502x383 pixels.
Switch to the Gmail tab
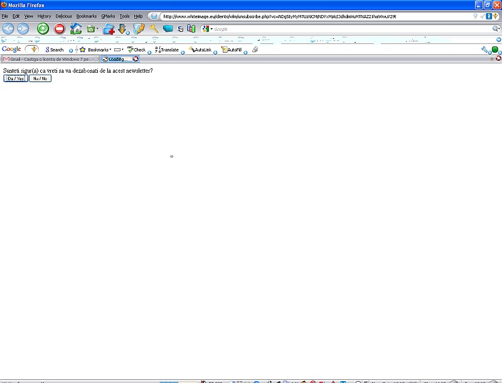[x=50, y=59]
